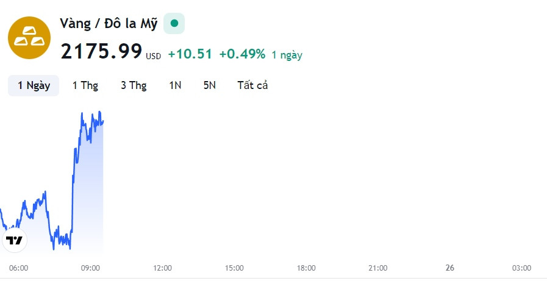Open the Vàng / Đô la Mỹ title
This screenshot has height=281, width=547.
pos(109,24)
